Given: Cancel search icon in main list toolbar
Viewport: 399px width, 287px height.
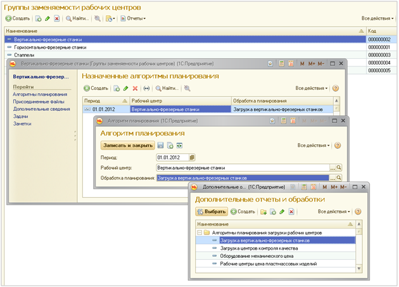Looking at the screenshot, I should pyautogui.click(x=97, y=18).
